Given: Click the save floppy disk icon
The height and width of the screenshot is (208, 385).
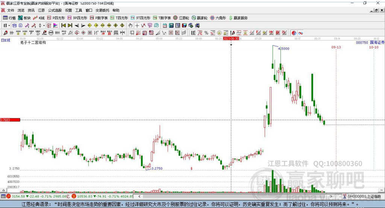Looking at the screenshot, I should (184, 26).
